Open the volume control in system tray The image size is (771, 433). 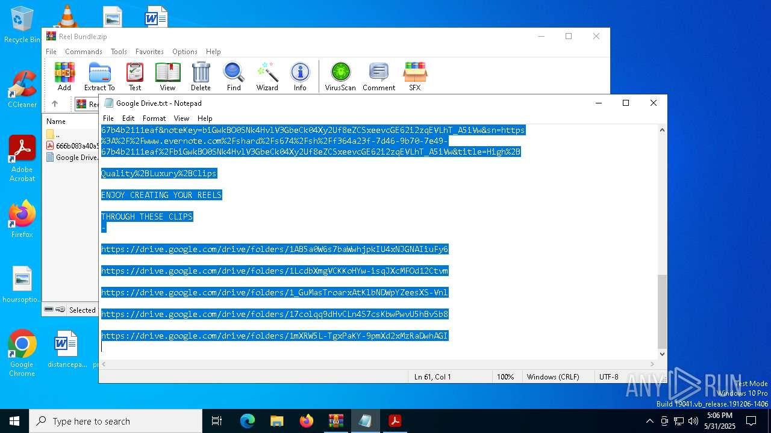693,421
